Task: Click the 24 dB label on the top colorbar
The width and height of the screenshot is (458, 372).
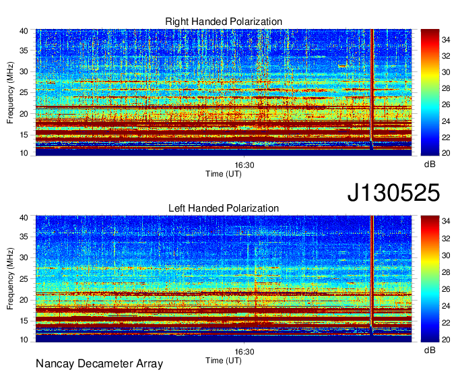Action: pos(446,121)
